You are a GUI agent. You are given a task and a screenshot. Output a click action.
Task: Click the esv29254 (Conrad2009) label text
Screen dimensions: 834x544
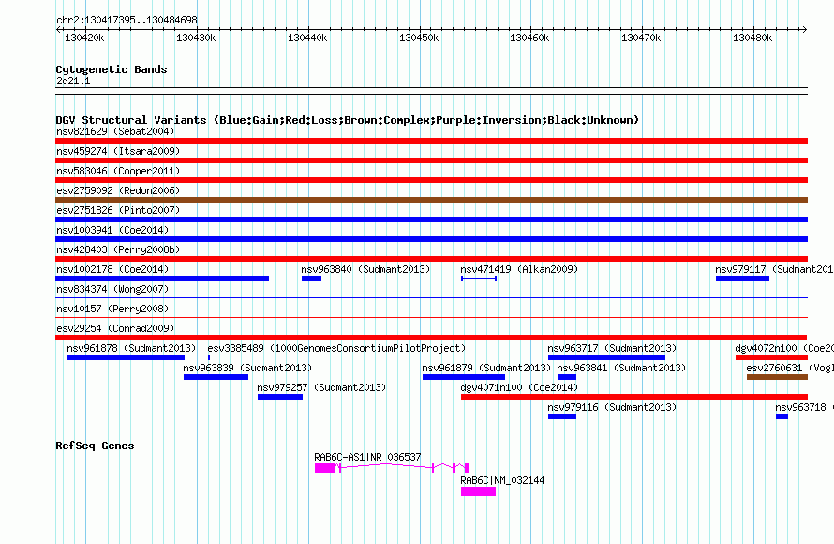coord(115,328)
